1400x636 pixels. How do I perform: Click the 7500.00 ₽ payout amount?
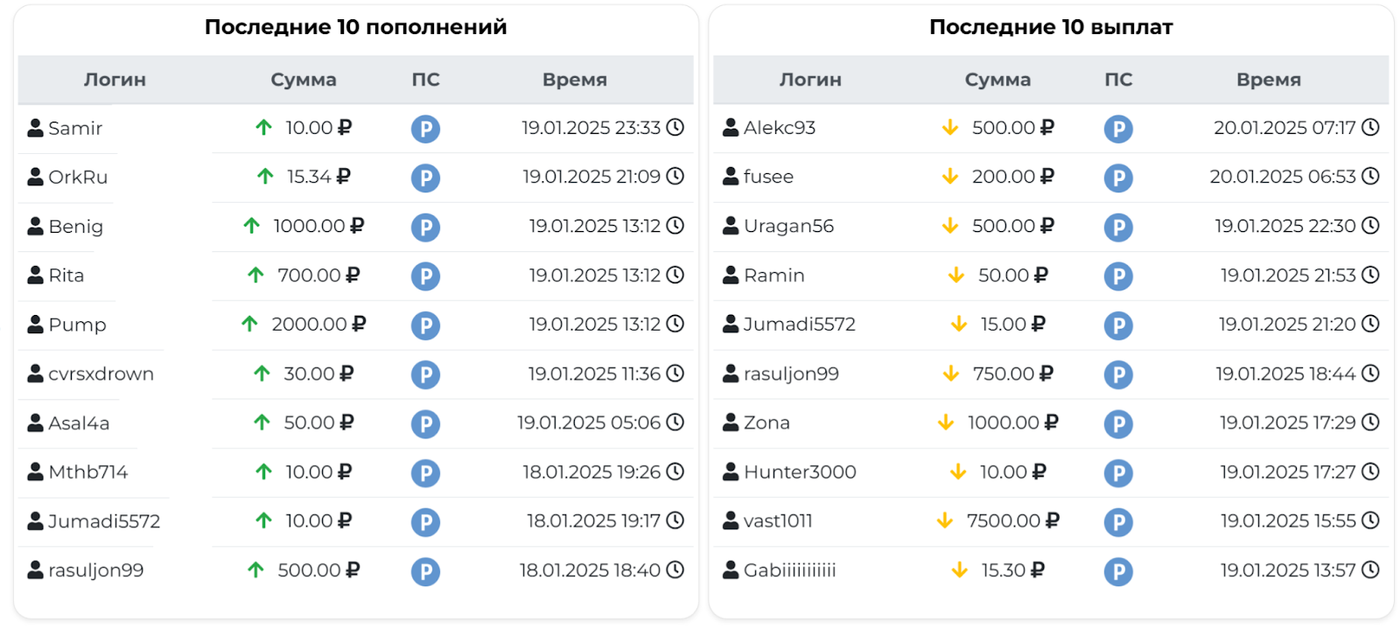tap(1012, 521)
